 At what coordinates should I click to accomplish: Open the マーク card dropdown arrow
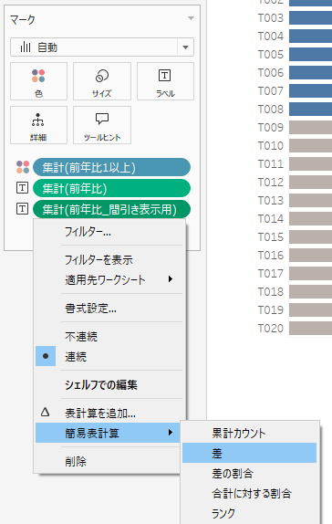pos(191,18)
